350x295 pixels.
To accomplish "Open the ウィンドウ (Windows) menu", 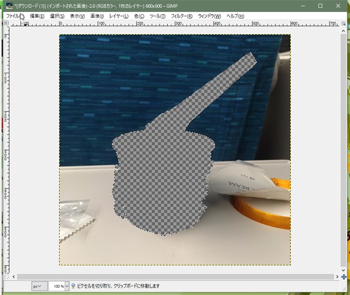I will 209,16.
